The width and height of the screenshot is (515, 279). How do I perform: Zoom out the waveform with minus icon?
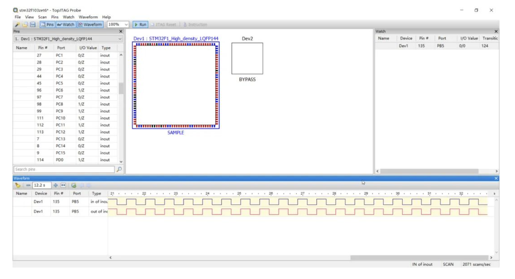pyautogui.click(x=28, y=186)
